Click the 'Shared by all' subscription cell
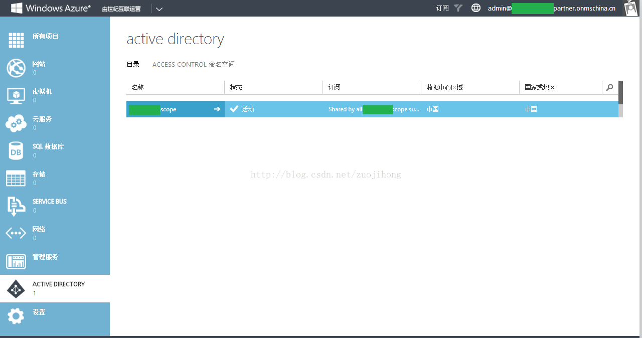 coord(374,109)
